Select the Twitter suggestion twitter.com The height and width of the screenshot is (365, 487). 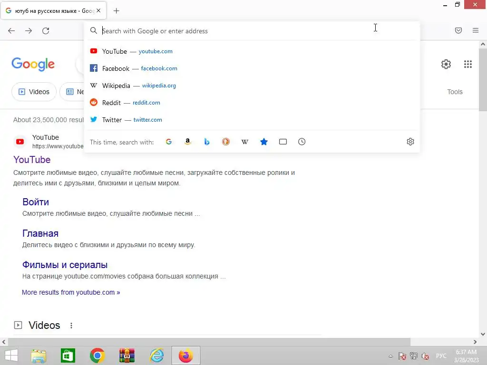(x=252, y=119)
